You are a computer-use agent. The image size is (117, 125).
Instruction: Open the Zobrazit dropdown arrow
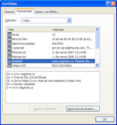click(69, 21)
